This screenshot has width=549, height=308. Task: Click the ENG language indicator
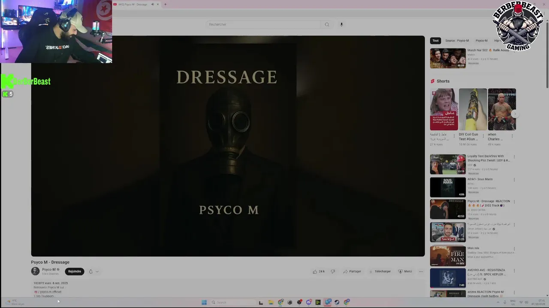(x=513, y=302)
